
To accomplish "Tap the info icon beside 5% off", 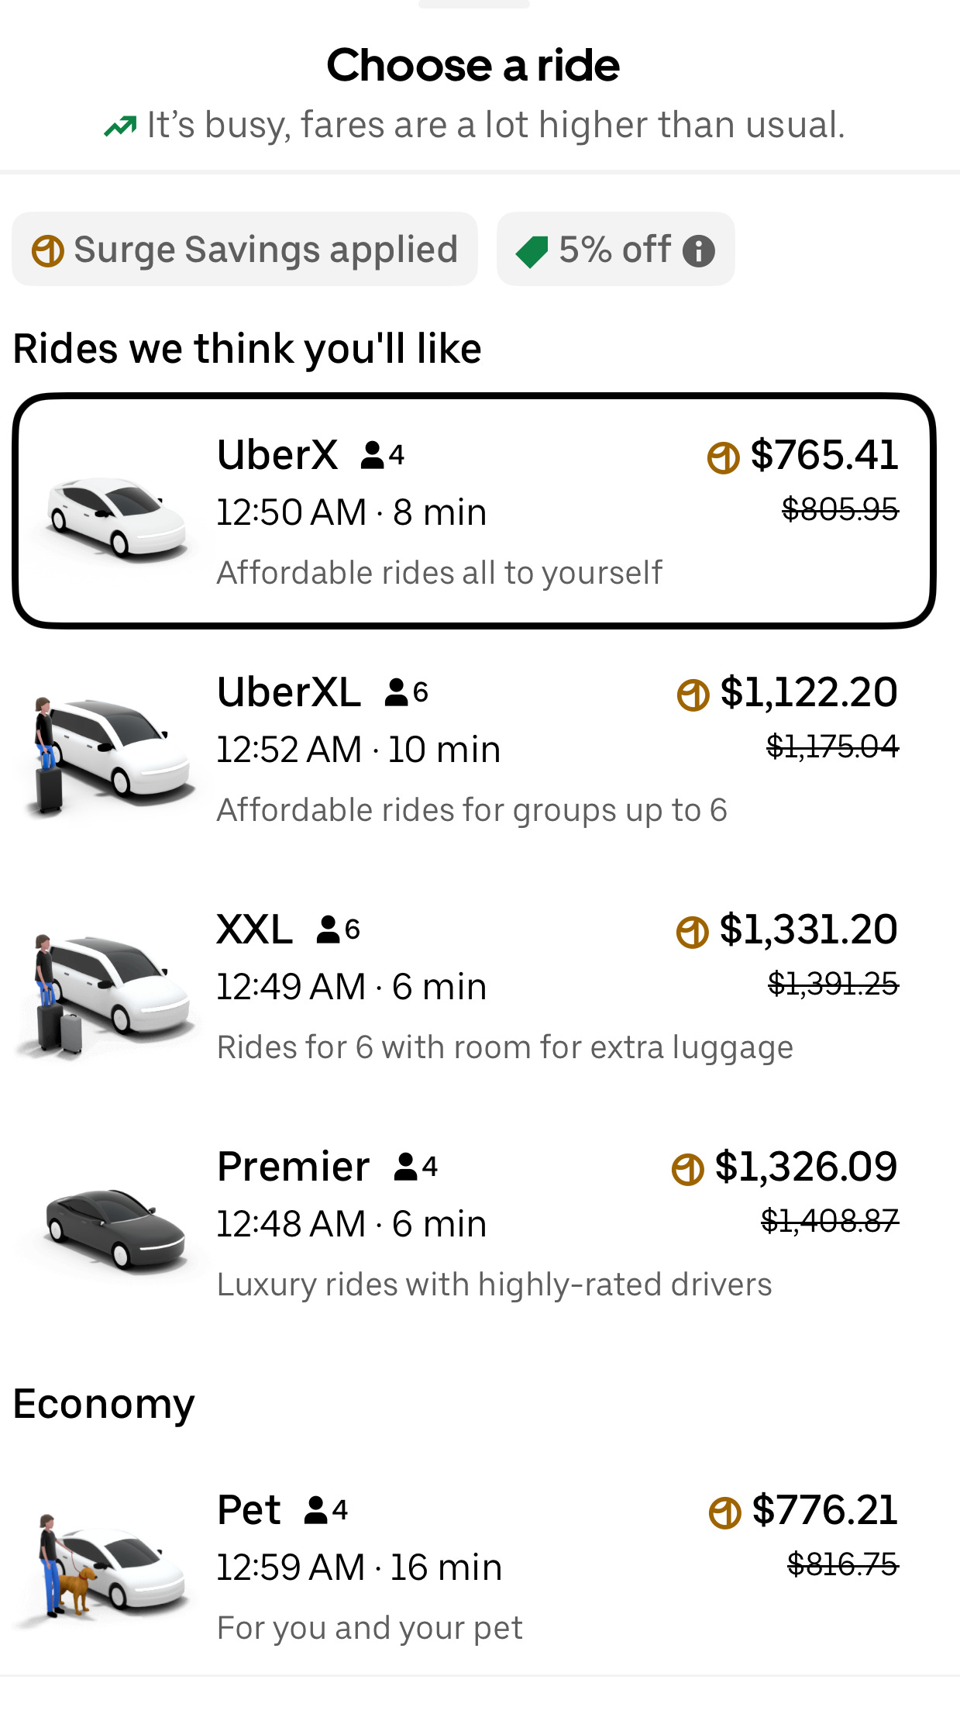I will point(698,250).
